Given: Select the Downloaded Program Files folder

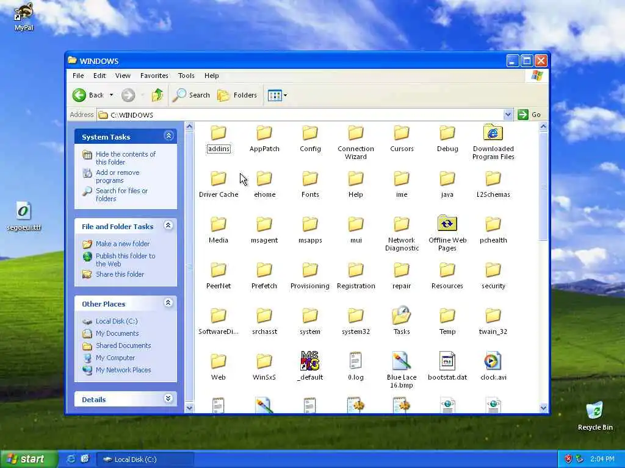Looking at the screenshot, I should point(493,143).
